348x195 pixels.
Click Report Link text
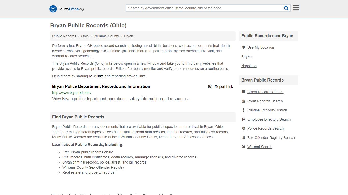pyautogui.click(x=224, y=87)
